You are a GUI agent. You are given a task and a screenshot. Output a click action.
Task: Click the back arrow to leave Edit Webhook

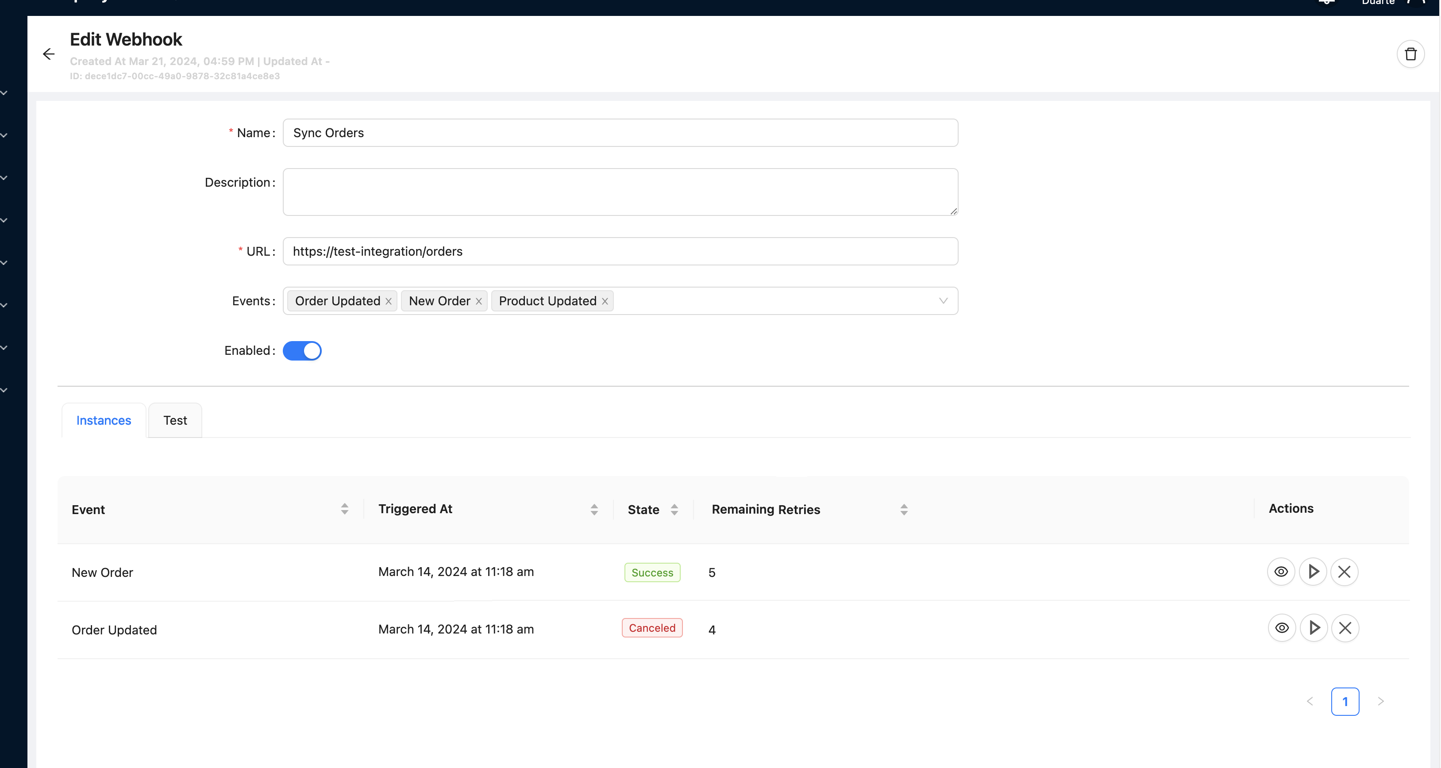pos(49,54)
